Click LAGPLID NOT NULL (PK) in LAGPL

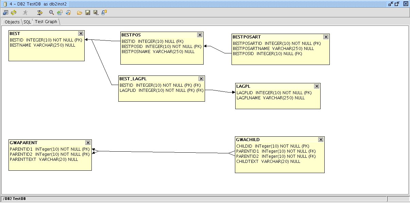click(274, 93)
